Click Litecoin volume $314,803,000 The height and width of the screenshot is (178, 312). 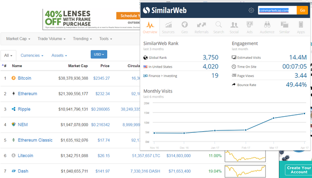(x=178, y=156)
